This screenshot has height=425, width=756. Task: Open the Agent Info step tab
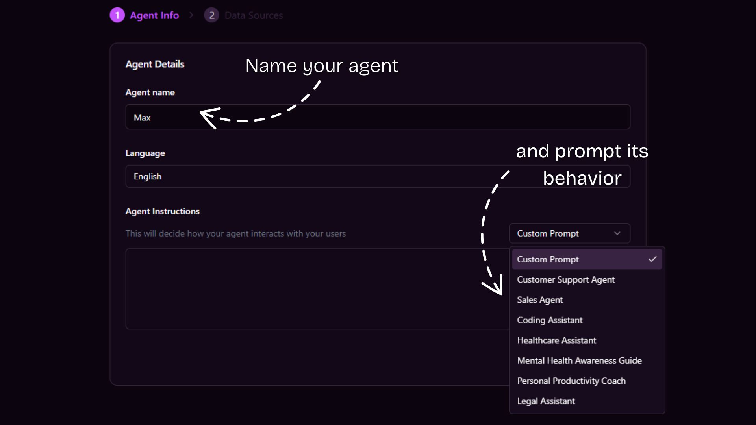click(x=154, y=15)
